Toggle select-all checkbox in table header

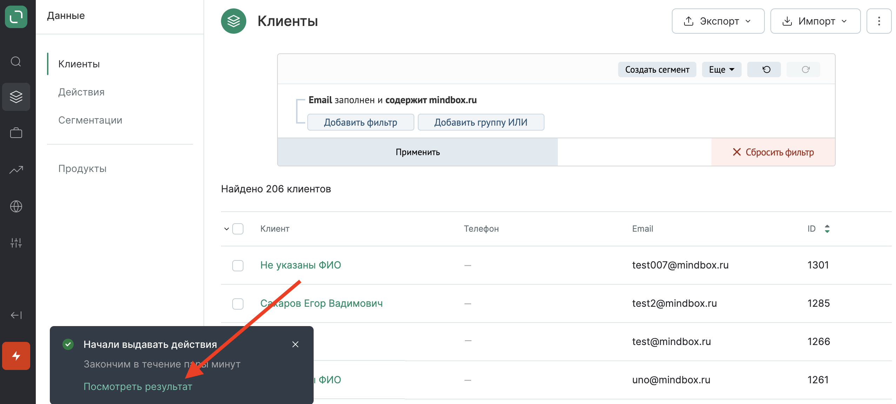click(238, 229)
